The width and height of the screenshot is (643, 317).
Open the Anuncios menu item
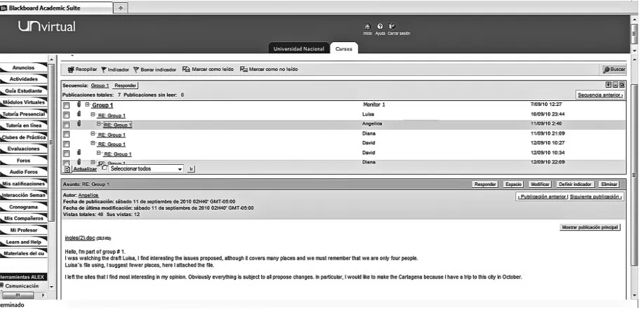[23, 67]
